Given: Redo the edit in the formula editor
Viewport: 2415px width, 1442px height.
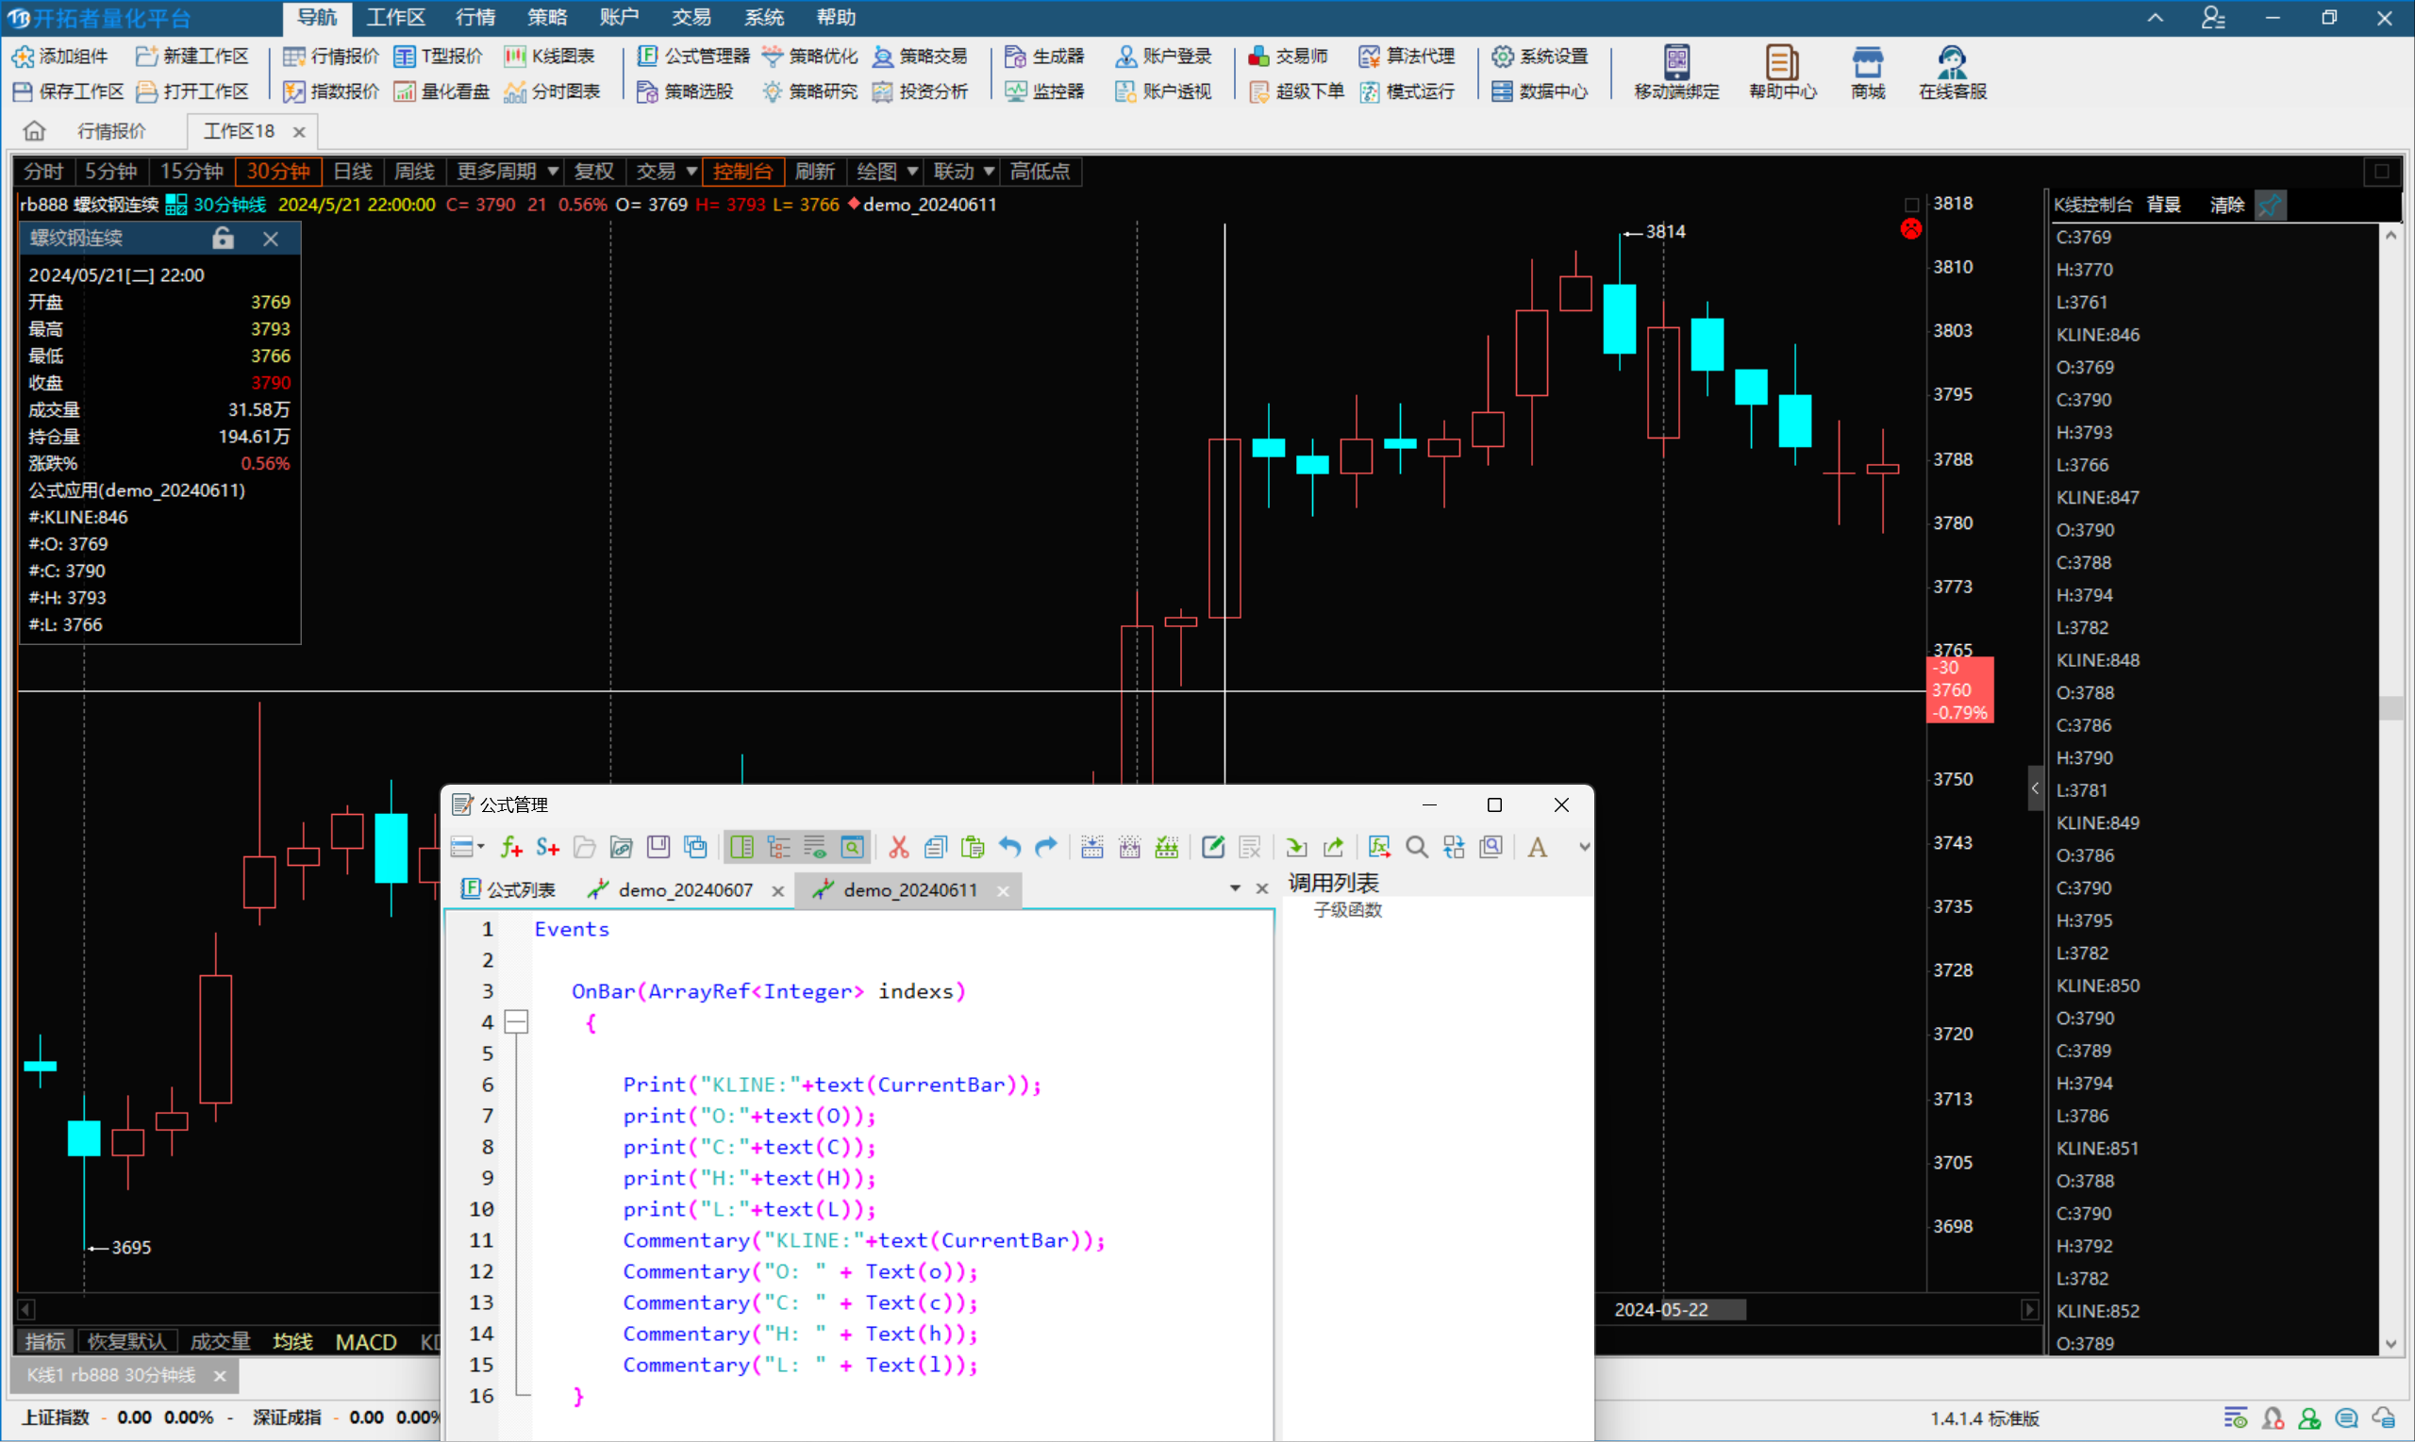Looking at the screenshot, I should 1047,847.
